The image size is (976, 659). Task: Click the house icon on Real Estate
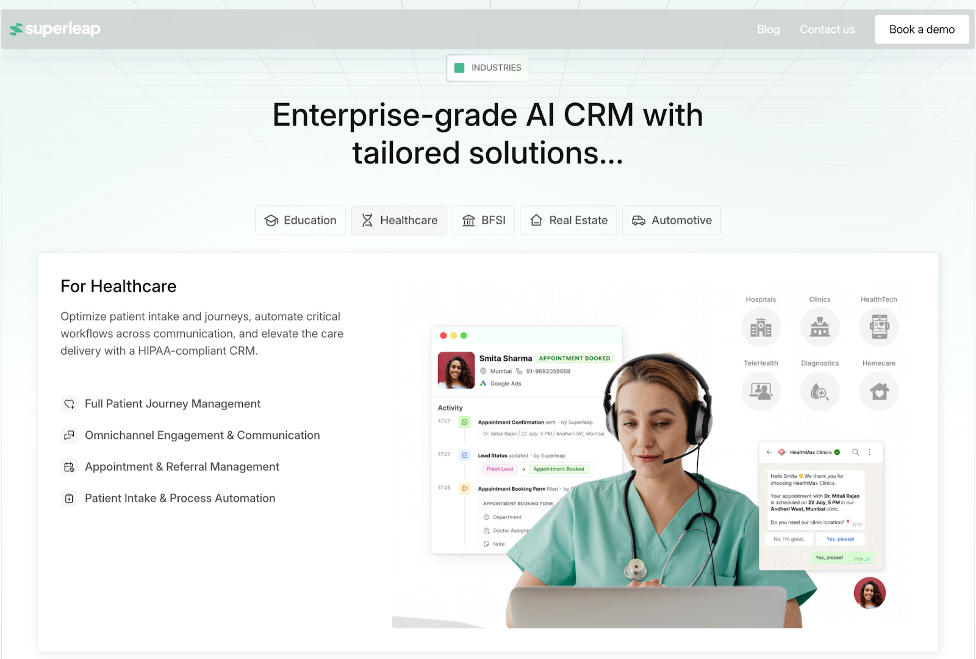pos(536,220)
